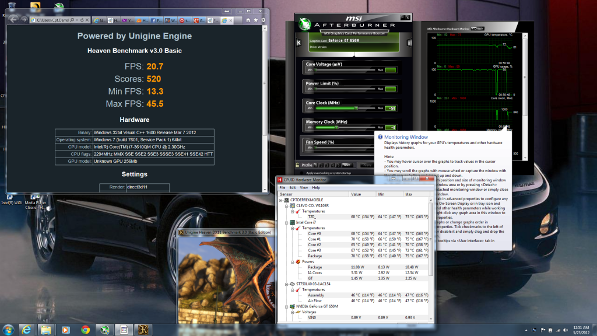Click the MSI Afterburner dragon logo
The height and width of the screenshot is (336, 597).
304,24
